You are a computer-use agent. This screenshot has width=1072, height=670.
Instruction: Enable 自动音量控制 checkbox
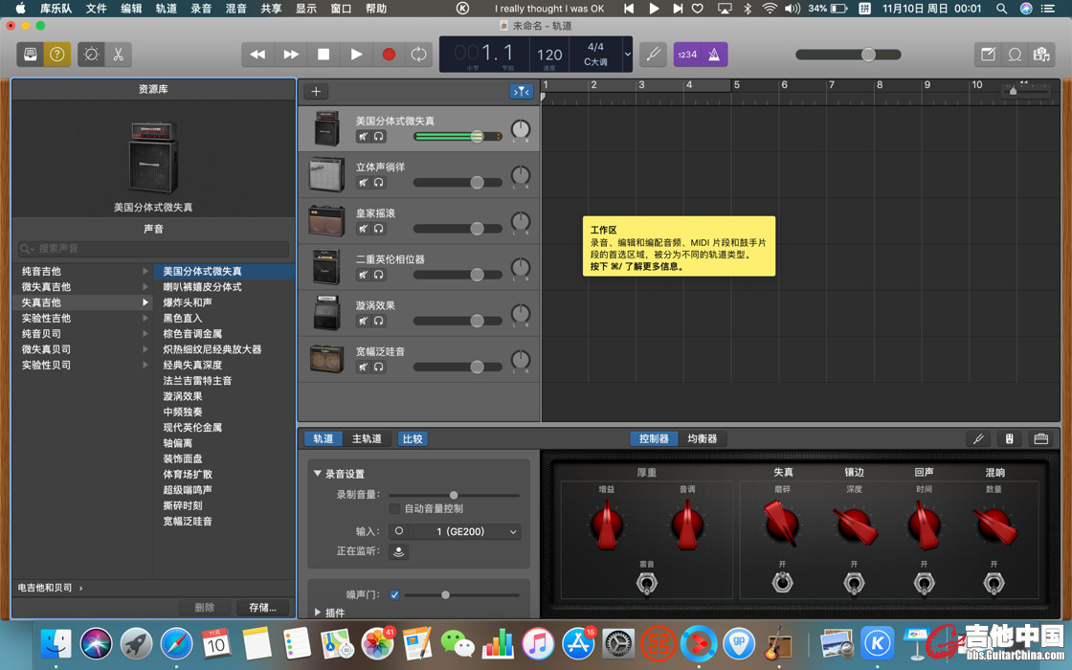[394, 508]
